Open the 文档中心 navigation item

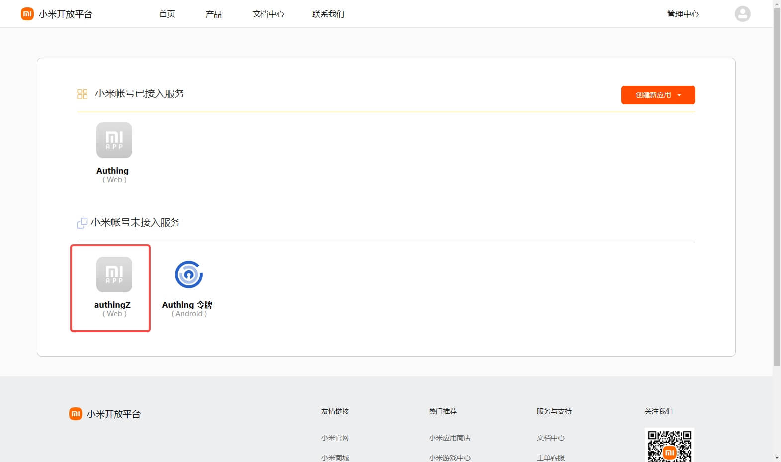point(268,14)
